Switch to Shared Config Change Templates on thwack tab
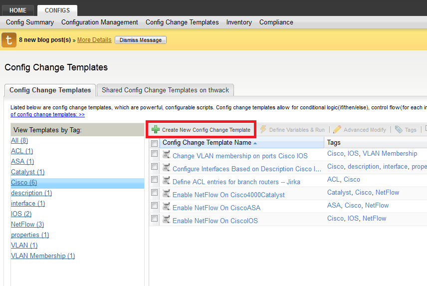This screenshot has height=286, width=427. (165, 90)
